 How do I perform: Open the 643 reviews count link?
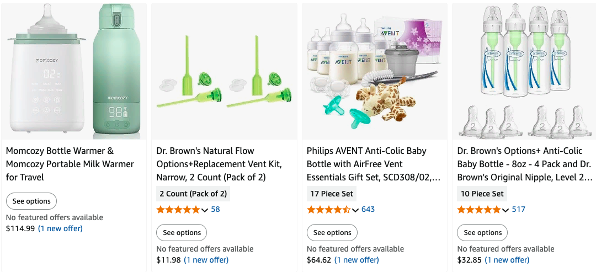(368, 210)
